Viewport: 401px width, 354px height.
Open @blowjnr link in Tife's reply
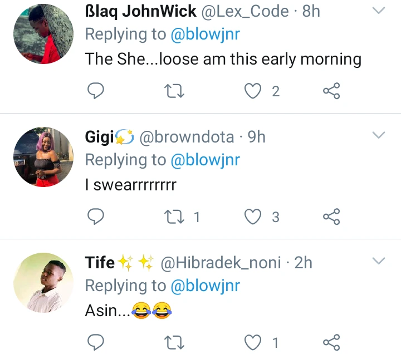(206, 286)
